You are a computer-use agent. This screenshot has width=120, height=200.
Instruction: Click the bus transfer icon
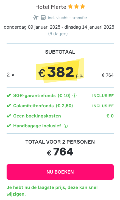point(43,18)
